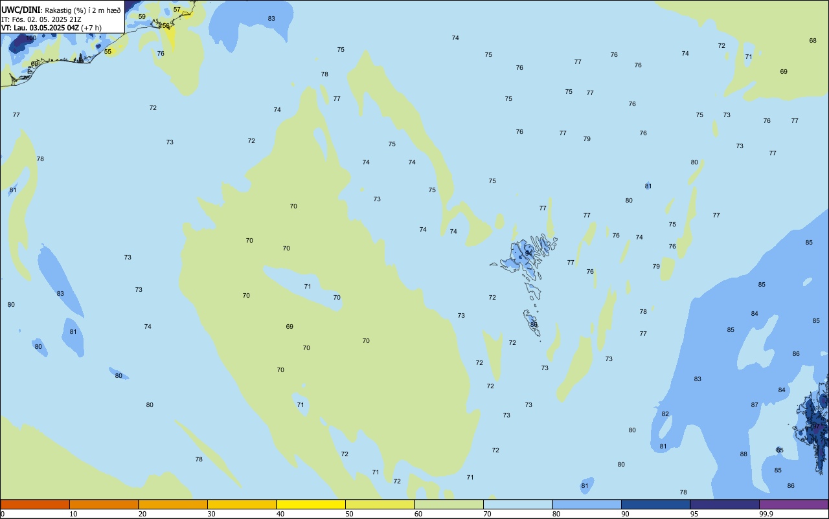Click the '40' legend tick label

280,514
